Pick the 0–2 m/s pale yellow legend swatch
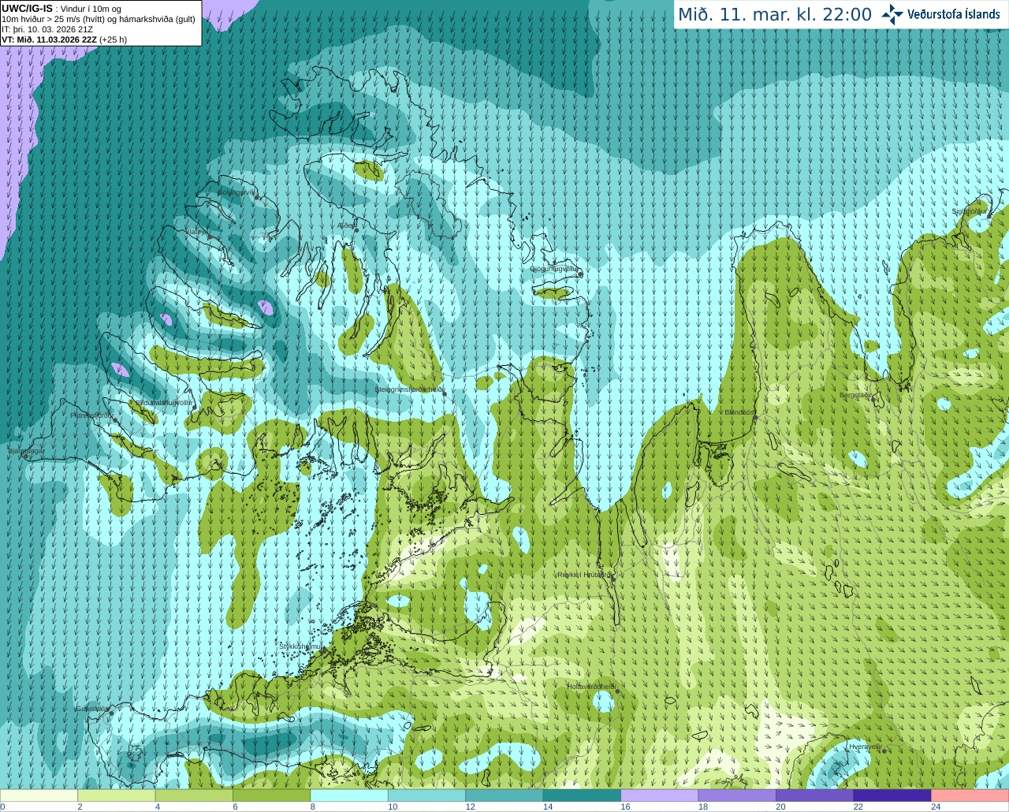This screenshot has height=812, width=1009. coord(39,795)
